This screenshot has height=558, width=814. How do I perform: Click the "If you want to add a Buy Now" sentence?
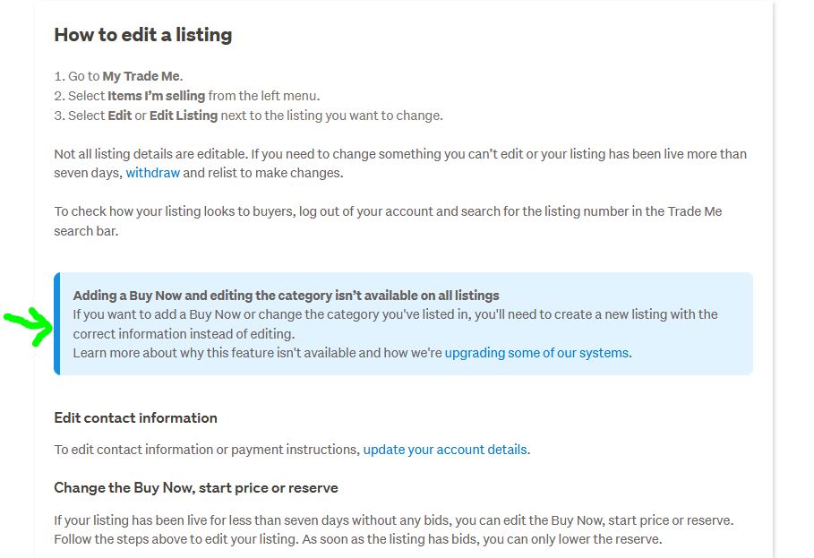pyautogui.click(x=269, y=314)
